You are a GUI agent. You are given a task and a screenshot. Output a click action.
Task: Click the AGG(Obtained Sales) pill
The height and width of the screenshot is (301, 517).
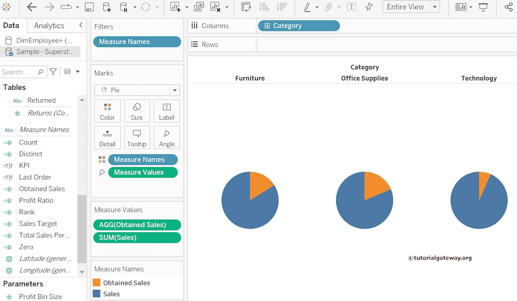coord(137,225)
